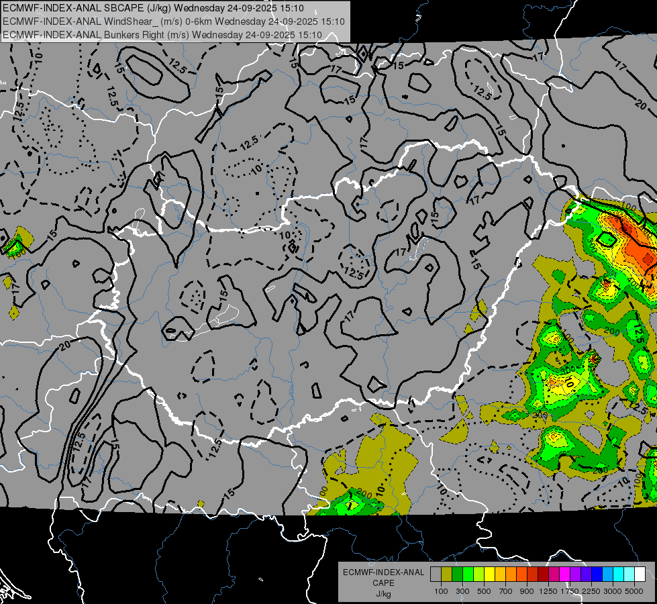The height and width of the screenshot is (604, 657).
Task: Click the 100 value under the legend bar
Action: click(x=441, y=591)
